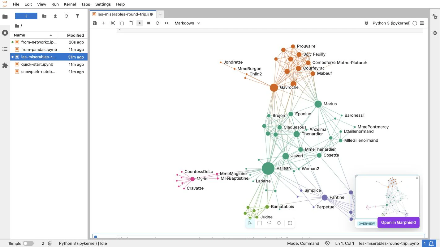Open the File Browser sidebar panel
This screenshot has width=440, height=247.
tap(5, 17)
